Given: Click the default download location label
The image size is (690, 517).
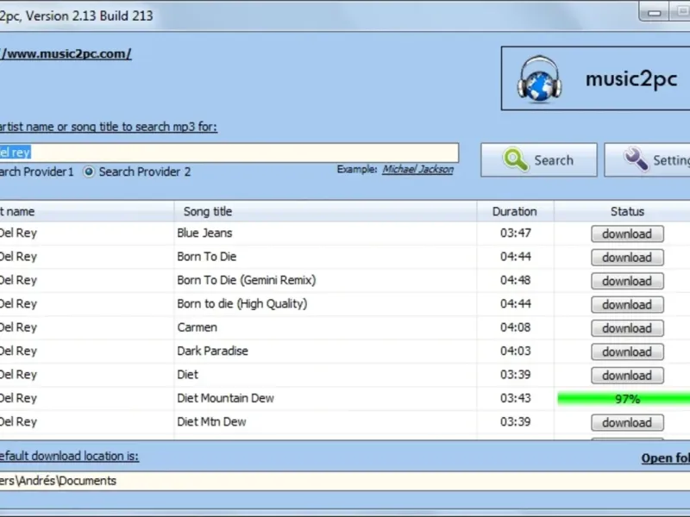Looking at the screenshot, I should coord(69,457).
